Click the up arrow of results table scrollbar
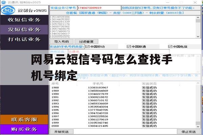The width and height of the screenshot is (203, 135). pyautogui.click(x=198, y=83)
